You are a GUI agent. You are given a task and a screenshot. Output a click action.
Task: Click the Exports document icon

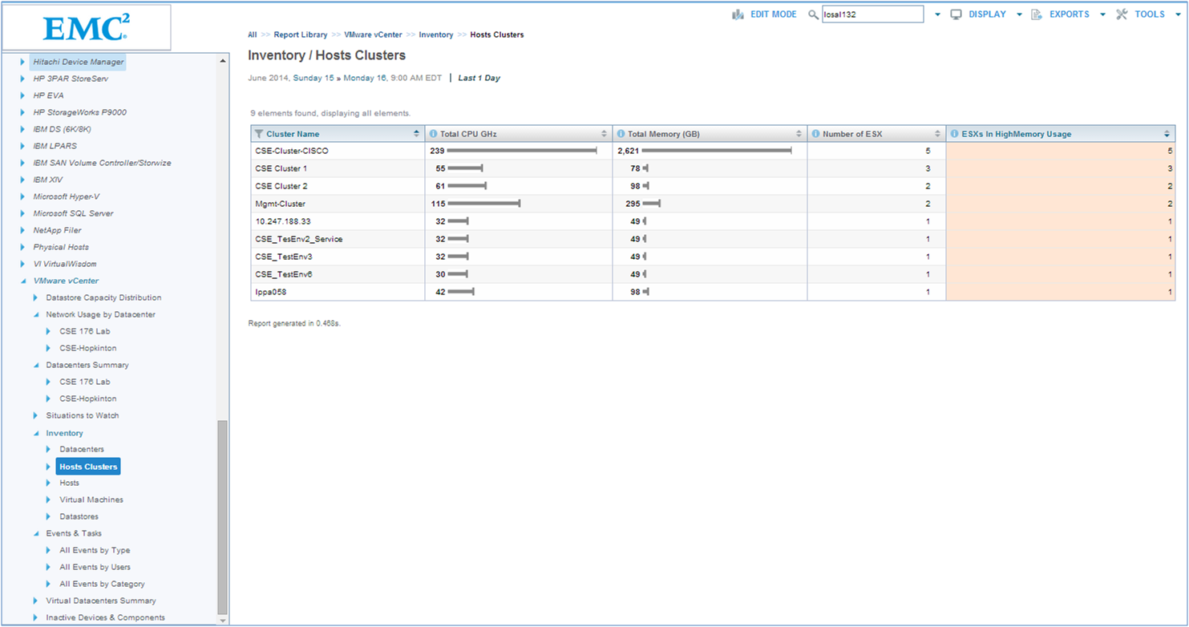1037,14
